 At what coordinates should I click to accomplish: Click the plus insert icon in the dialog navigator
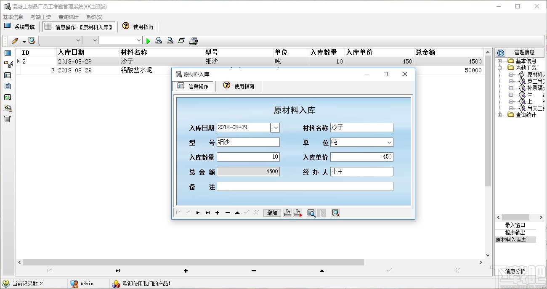click(218, 213)
